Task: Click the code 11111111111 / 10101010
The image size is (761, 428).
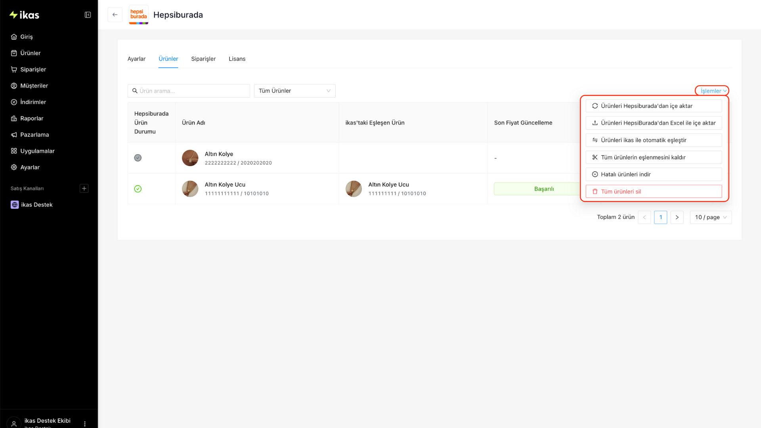Action: 237,194
